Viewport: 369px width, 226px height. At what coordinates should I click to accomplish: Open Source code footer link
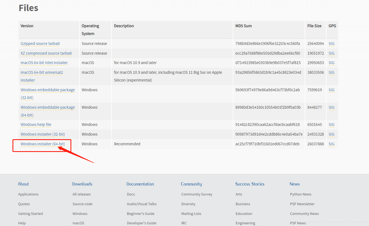point(82,204)
